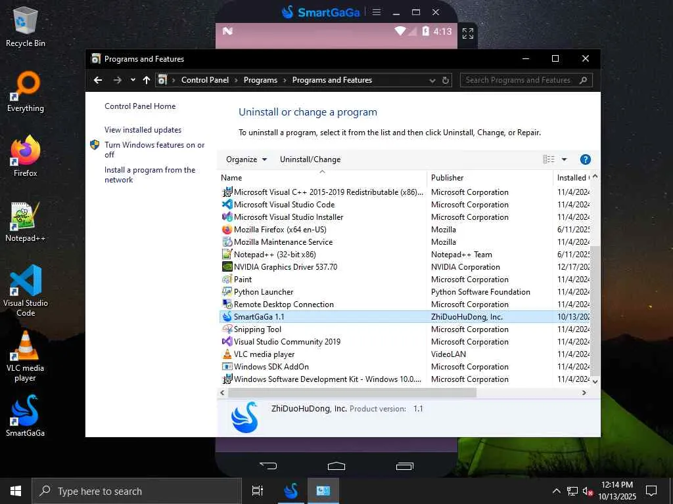Open recent locations dropdown arrow

click(133, 80)
